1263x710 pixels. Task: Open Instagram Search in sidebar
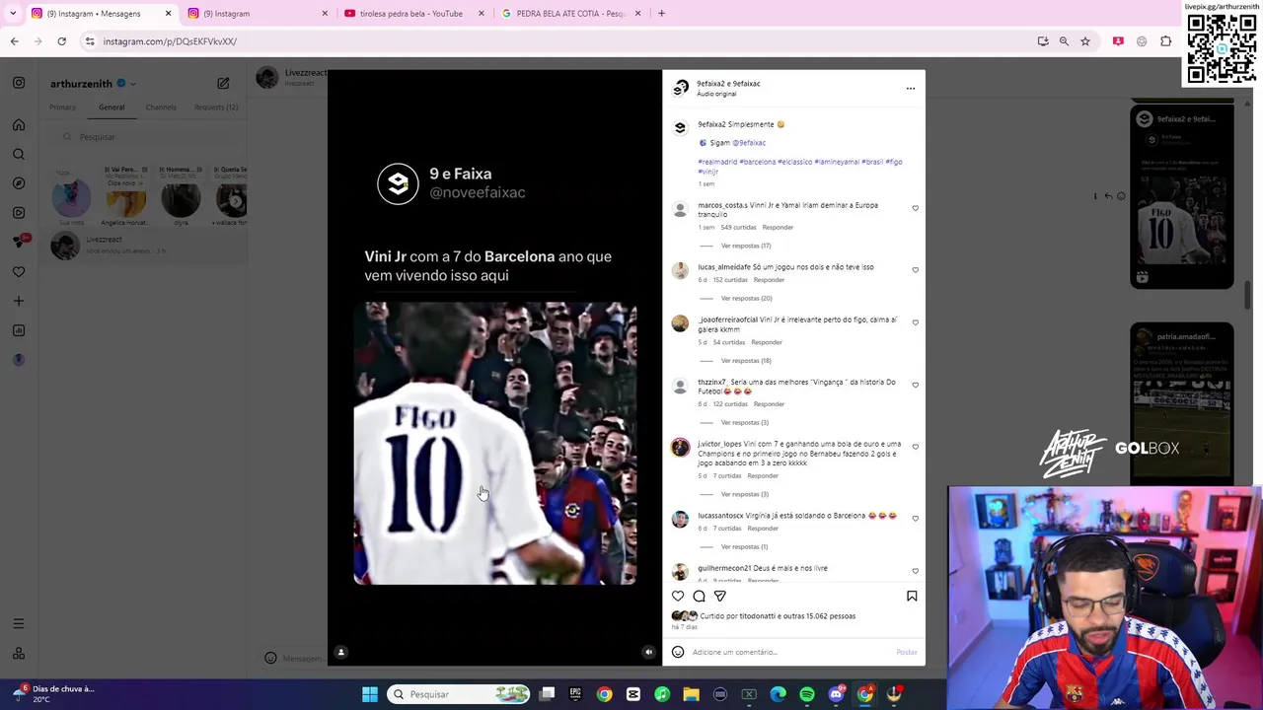[19, 154]
